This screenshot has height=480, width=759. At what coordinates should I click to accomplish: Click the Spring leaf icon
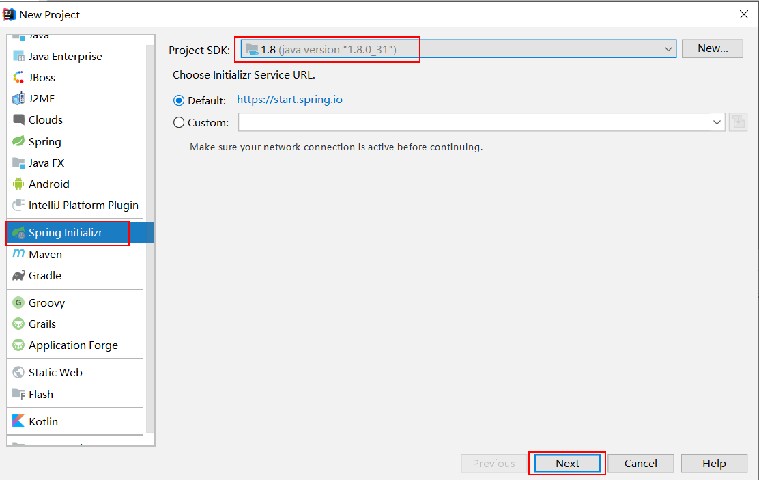pyautogui.click(x=18, y=141)
